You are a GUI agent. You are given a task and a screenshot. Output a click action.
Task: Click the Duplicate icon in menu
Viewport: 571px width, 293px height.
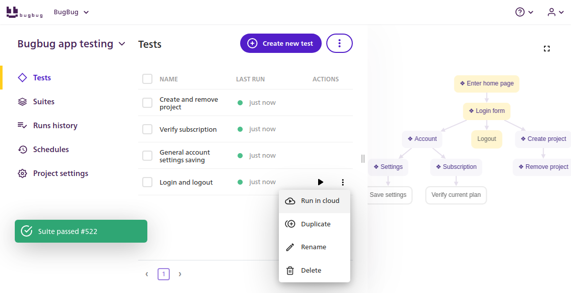[x=290, y=224]
